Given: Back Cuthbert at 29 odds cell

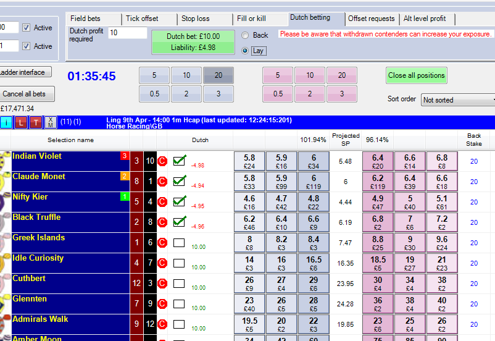Looking at the screenshot, I should coord(314,284).
